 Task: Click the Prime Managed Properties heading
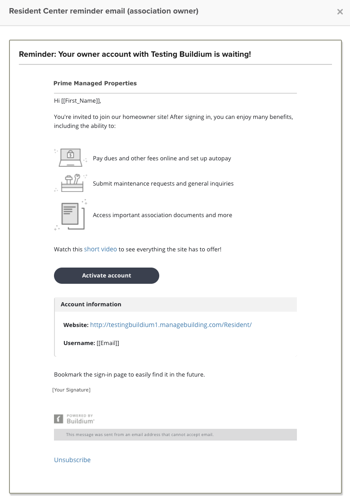[95, 83]
